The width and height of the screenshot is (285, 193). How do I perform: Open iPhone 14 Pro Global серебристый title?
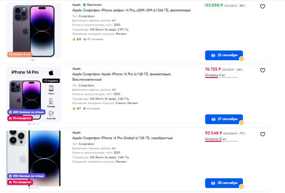pyautogui.click(x=122, y=138)
